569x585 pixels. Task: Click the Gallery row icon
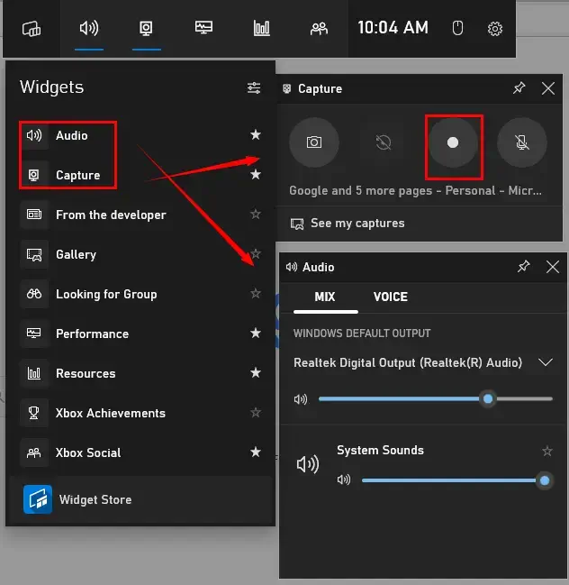[x=34, y=255]
